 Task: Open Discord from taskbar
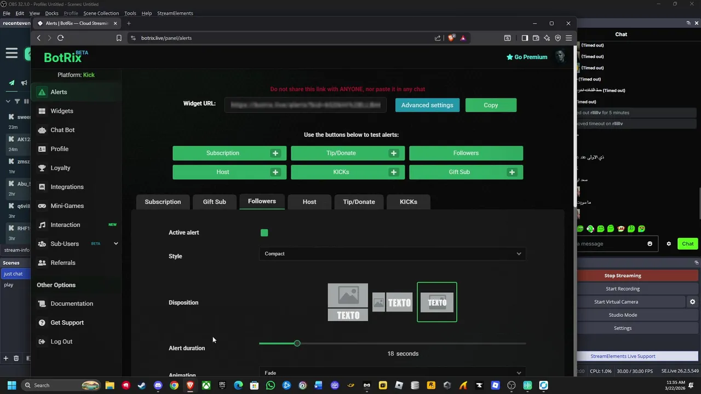[x=158, y=385]
